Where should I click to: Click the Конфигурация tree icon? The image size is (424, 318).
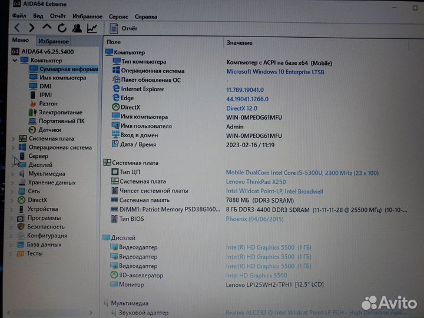[21, 236]
